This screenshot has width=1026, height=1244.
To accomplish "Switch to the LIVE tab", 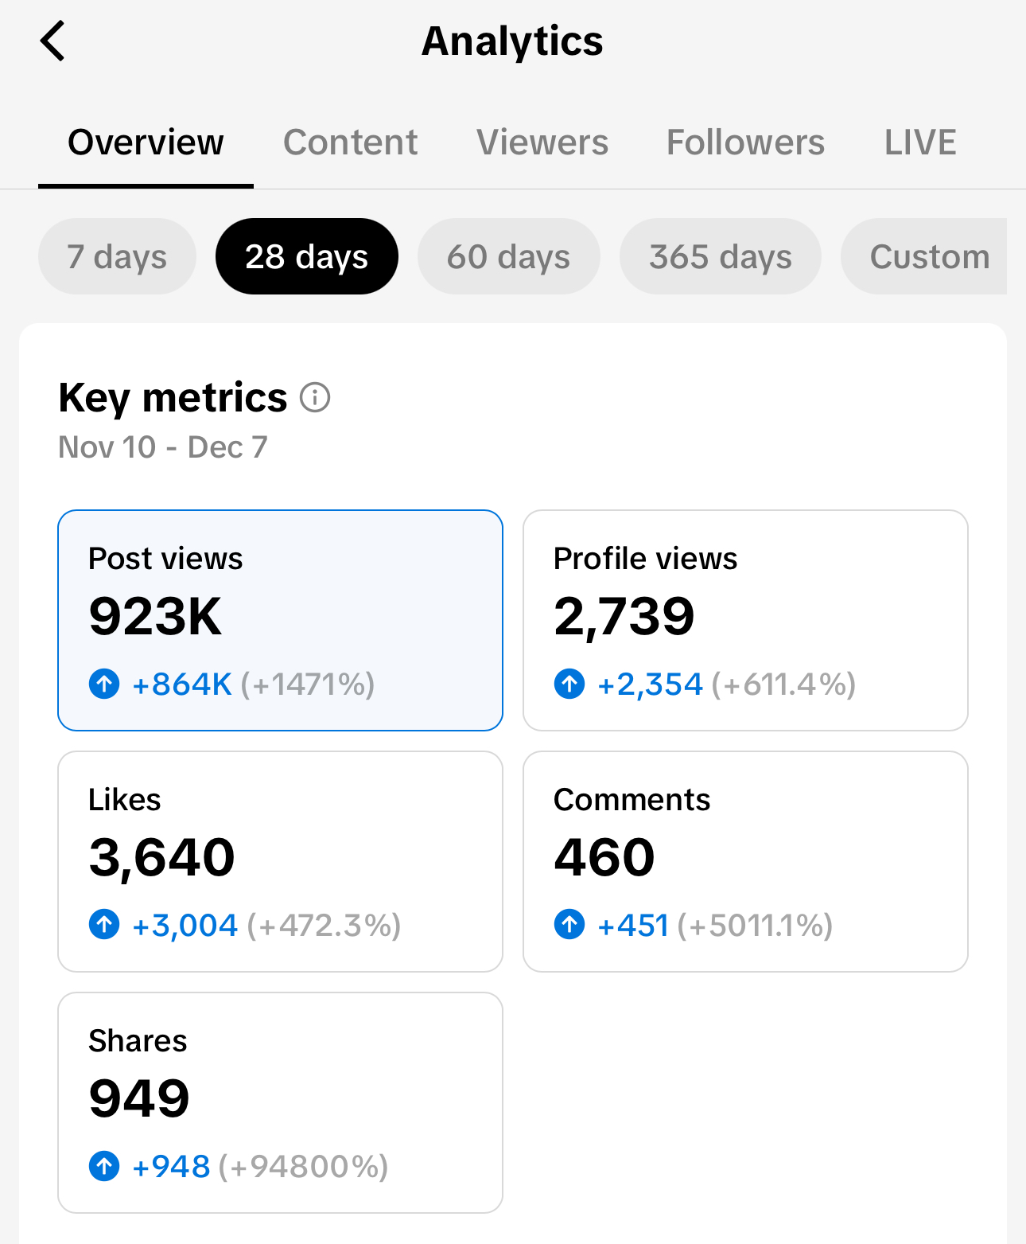I will click(920, 142).
